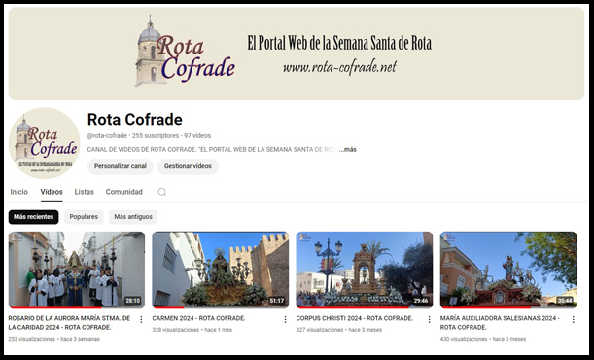Click the Rota Cofrade banner logo
The width and height of the screenshot is (594, 360).
click(185, 52)
